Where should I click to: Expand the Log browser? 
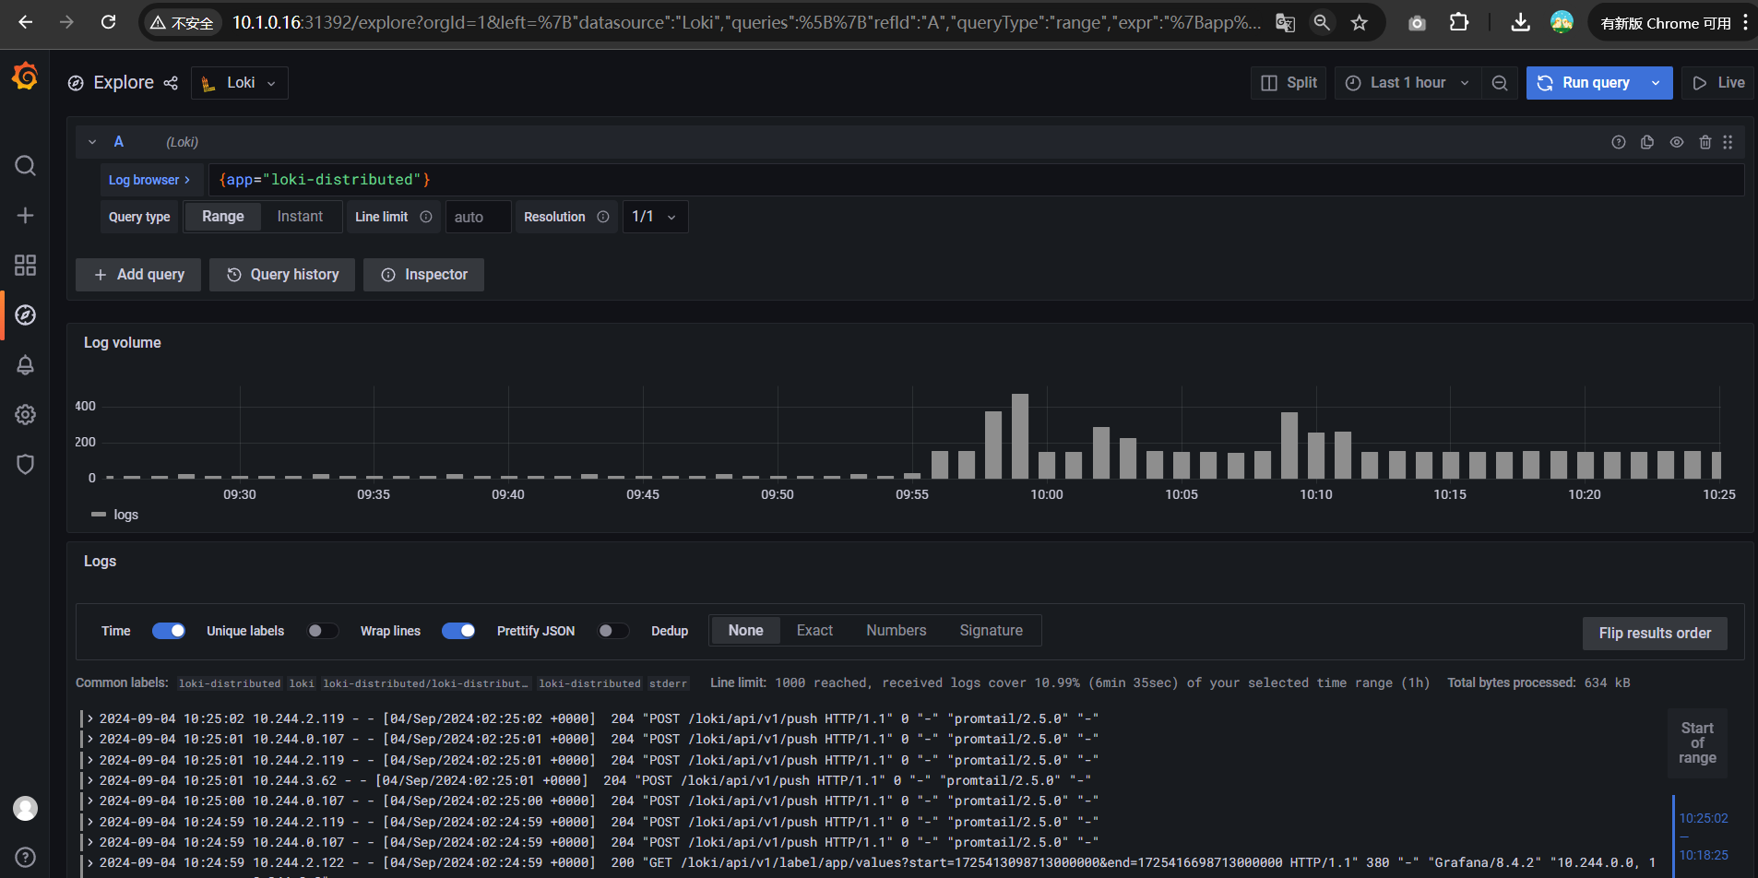(149, 180)
